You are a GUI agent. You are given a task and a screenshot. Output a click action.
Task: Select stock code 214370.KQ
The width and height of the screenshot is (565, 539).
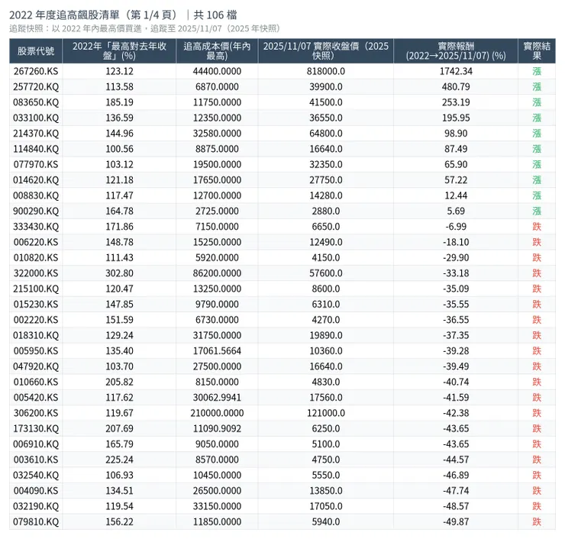pos(36,134)
